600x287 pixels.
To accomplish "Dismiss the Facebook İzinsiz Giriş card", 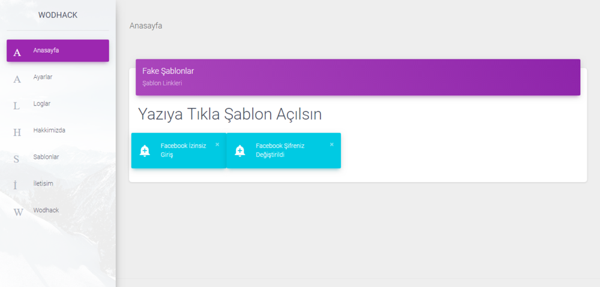I will click(x=217, y=144).
